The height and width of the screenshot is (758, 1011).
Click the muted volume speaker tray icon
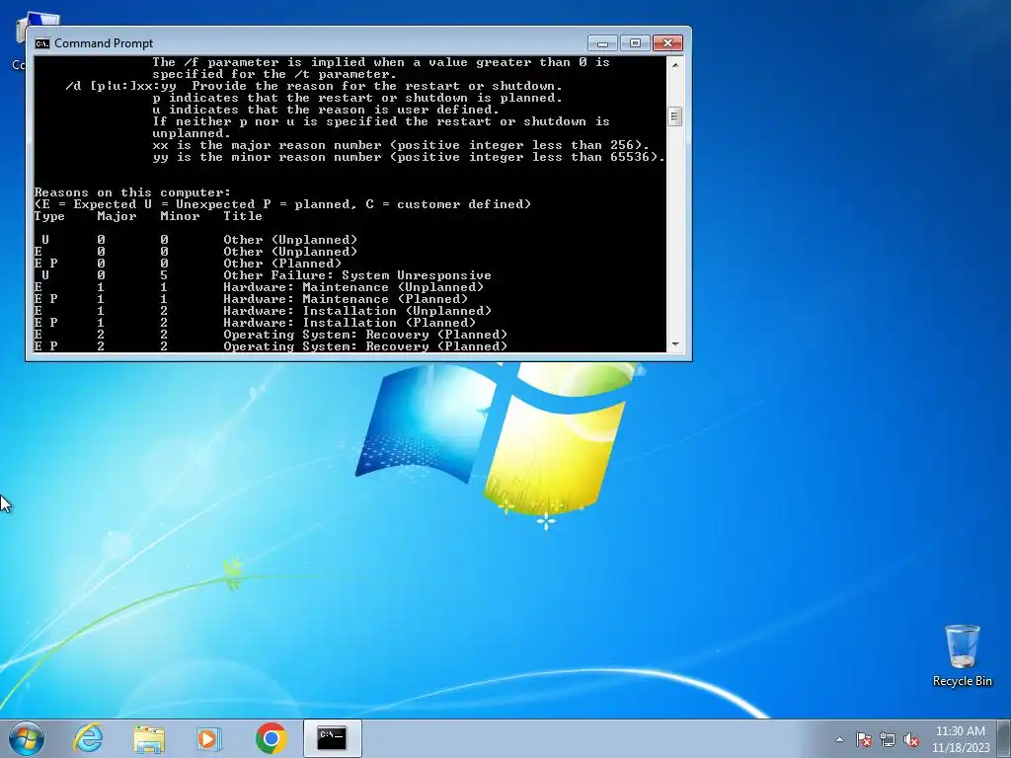click(x=911, y=739)
